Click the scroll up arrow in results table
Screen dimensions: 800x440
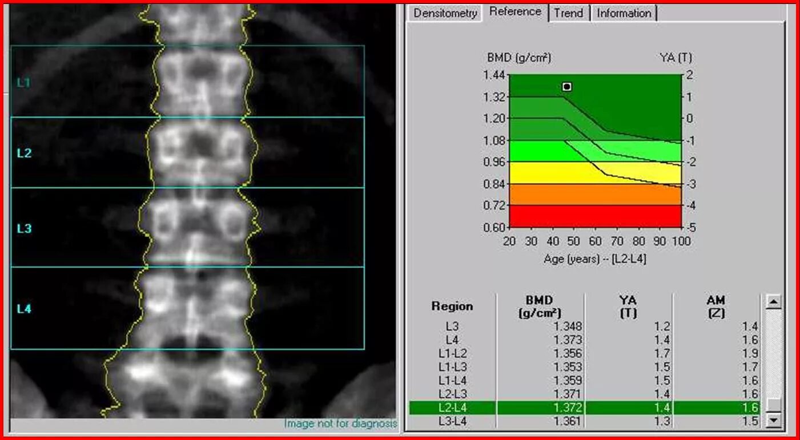(x=773, y=301)
